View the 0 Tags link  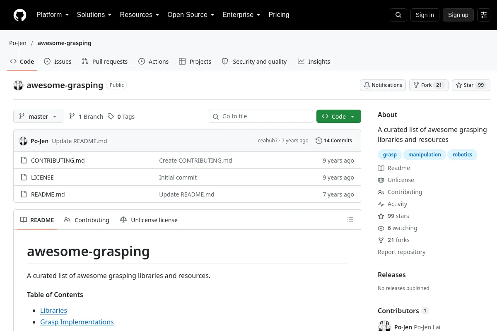coord(121,117)
